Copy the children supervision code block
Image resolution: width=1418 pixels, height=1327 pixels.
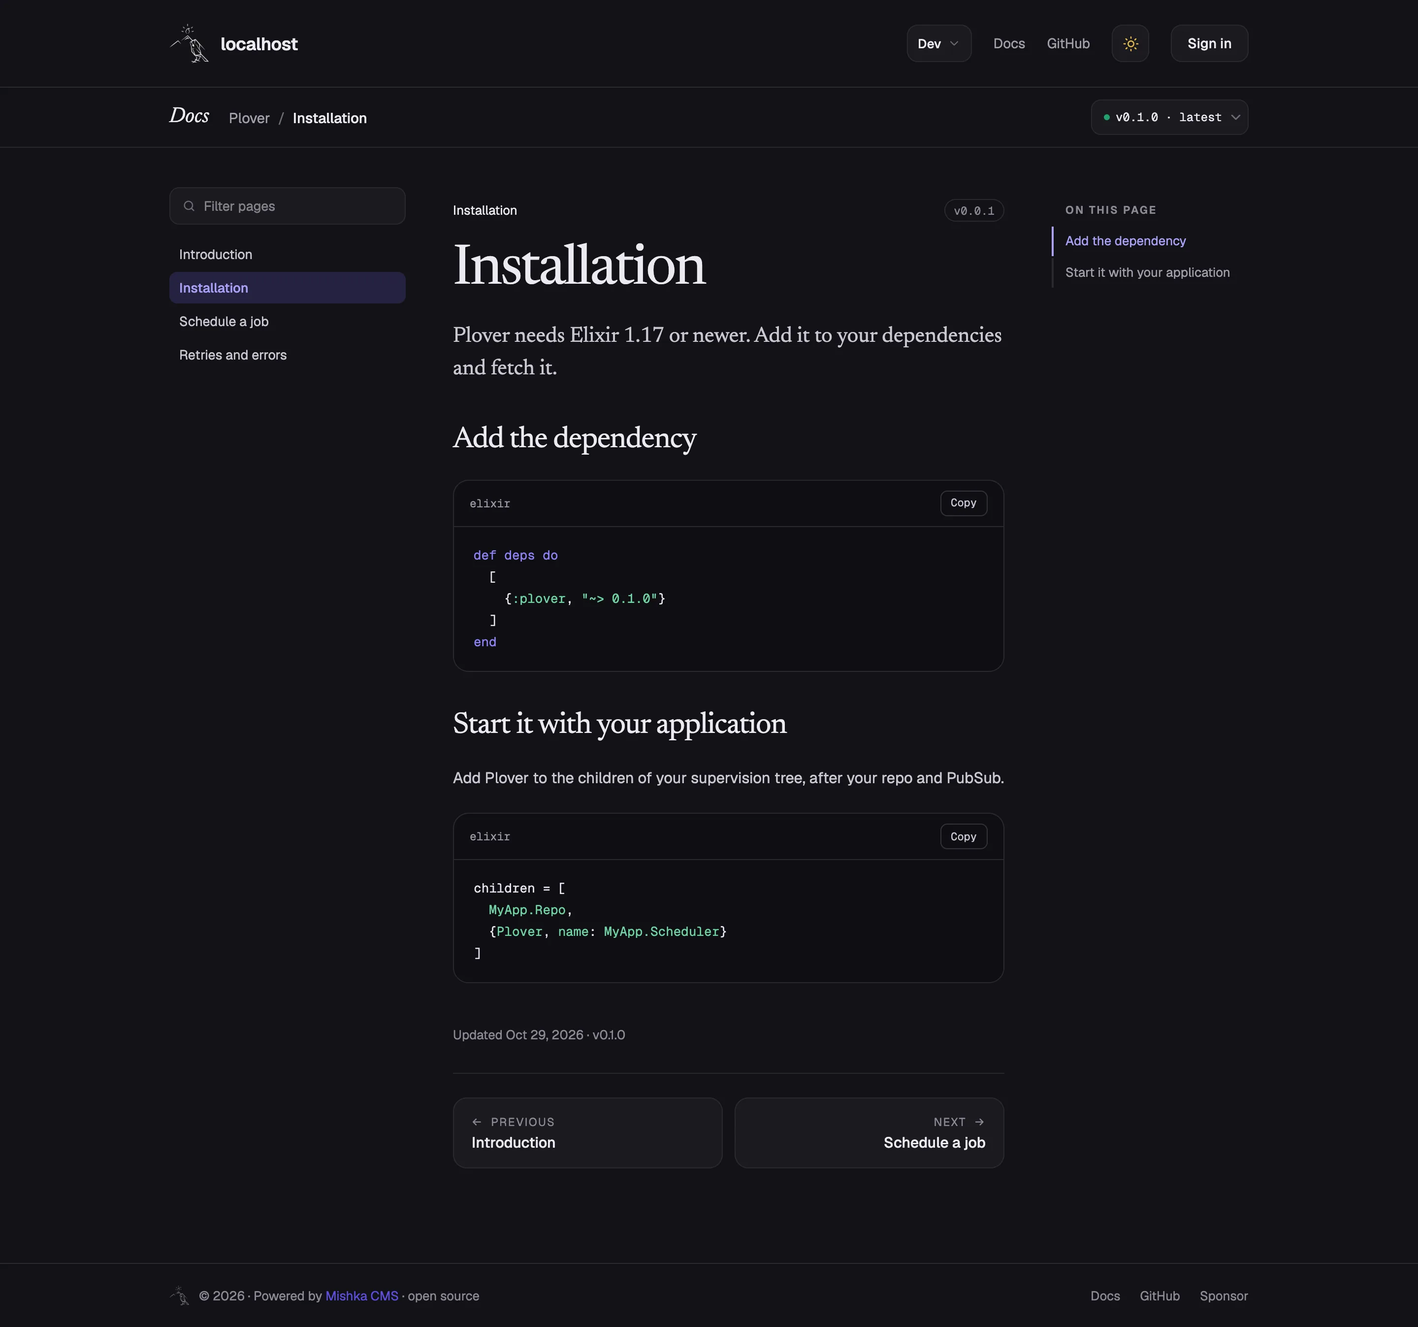963,836
